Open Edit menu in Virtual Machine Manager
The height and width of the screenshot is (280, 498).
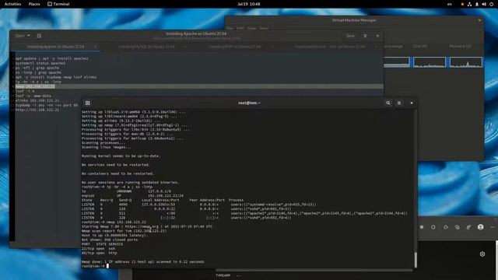click(240, 28)
